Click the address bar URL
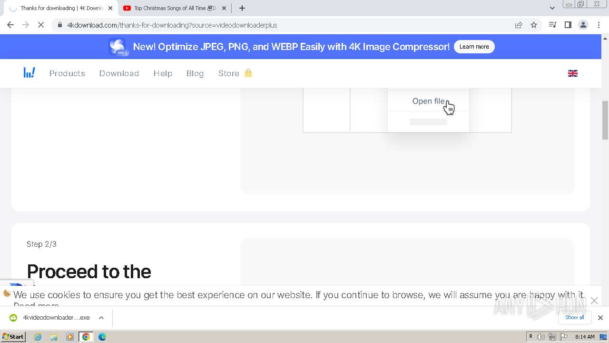 [172, 25]
